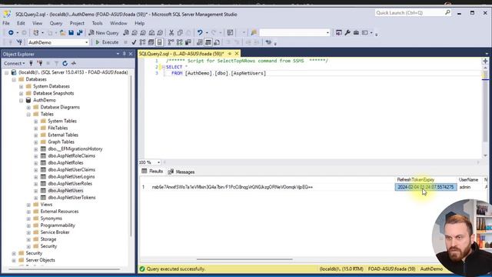Collapse the AuthDemo database node
The height and width of the screenshot is (277, 492).
(x=21, y=100)
